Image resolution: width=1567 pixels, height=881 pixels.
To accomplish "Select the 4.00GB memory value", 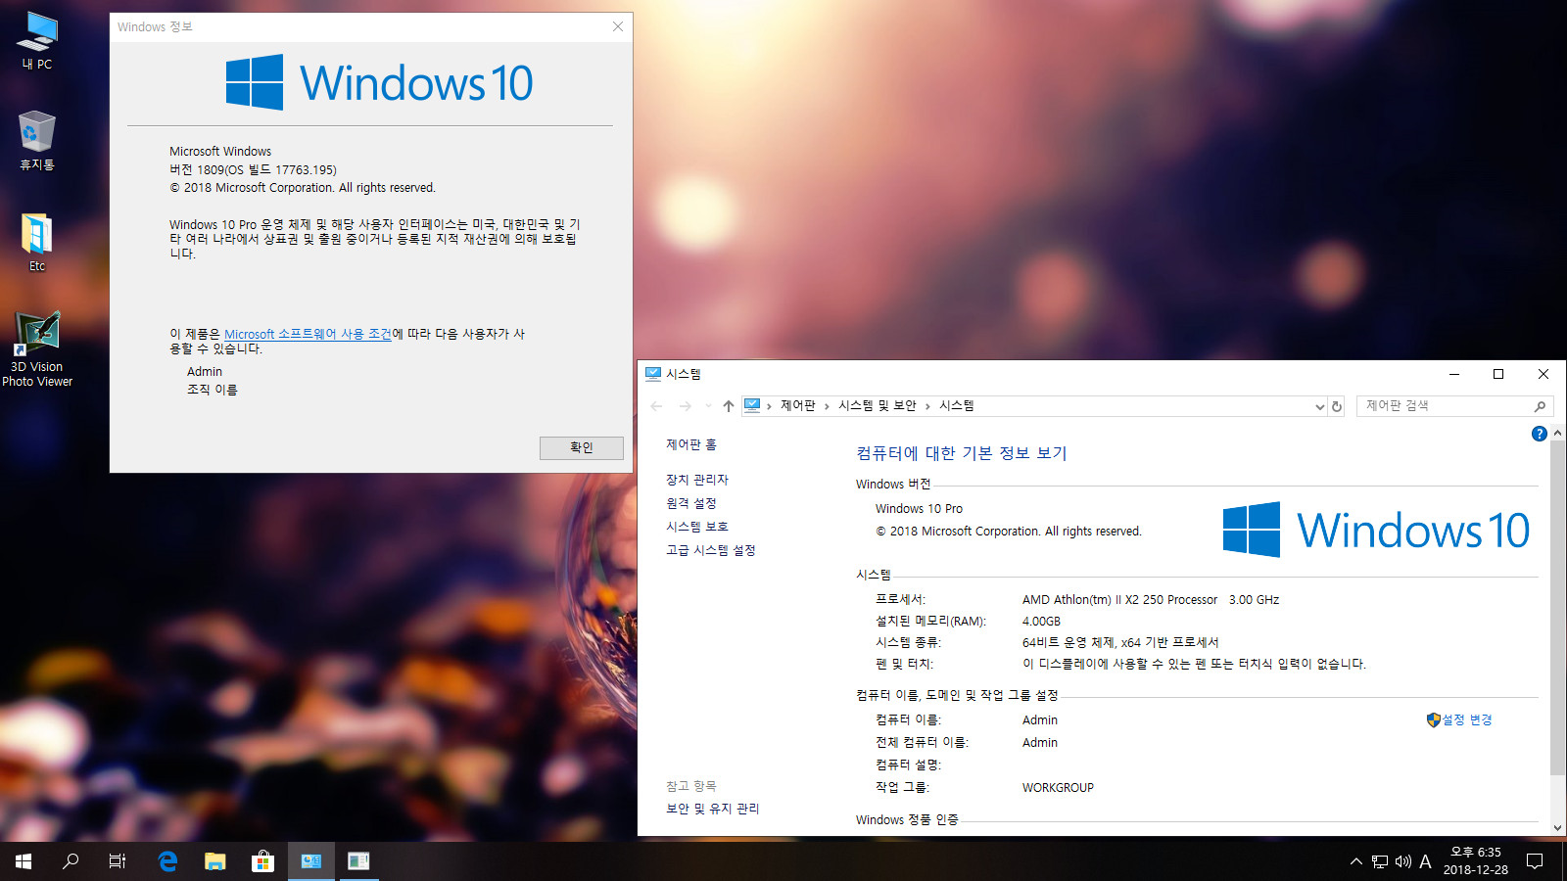I will [x=1041, y=621].
